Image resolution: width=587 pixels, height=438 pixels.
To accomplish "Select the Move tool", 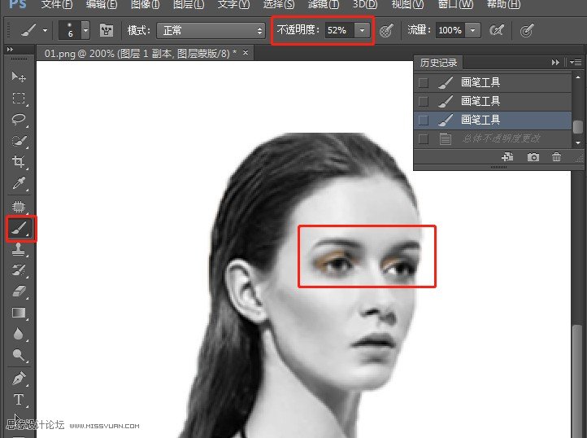I will 19,77.
